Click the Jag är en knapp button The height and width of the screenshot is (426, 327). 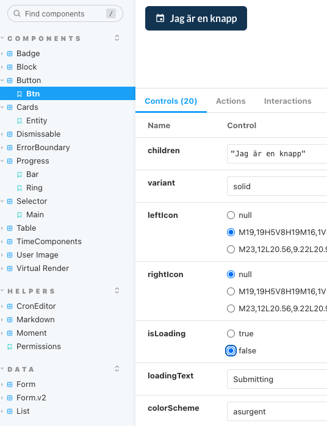(x=196, y=18)
